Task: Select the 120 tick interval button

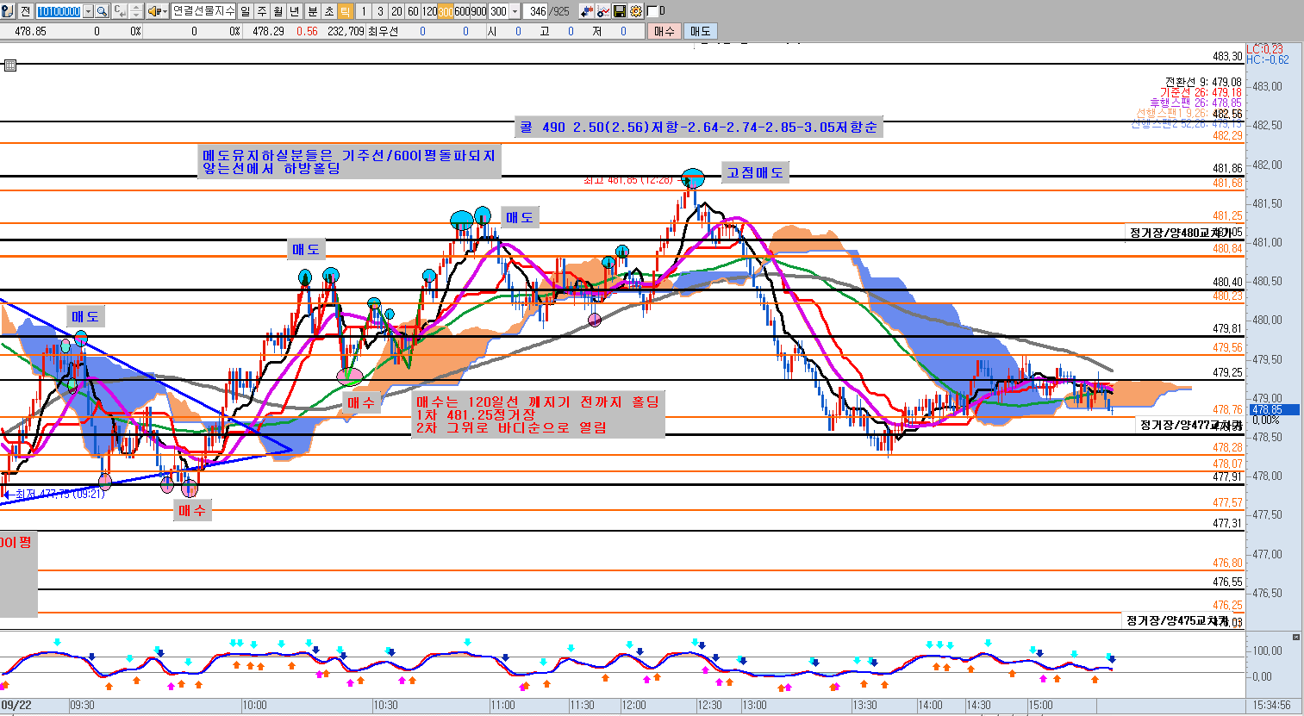Action: pos(428,11)
